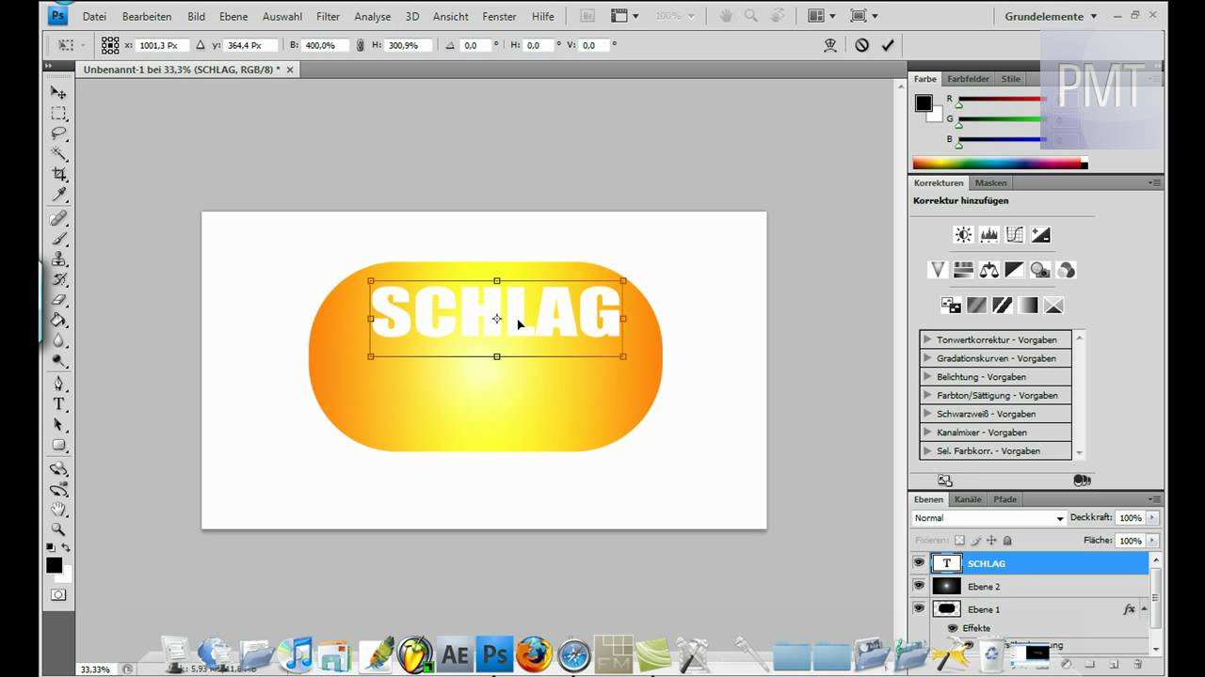Open the Filter menu
This screenshot has height=677, width=1205.
pos(328,17)
